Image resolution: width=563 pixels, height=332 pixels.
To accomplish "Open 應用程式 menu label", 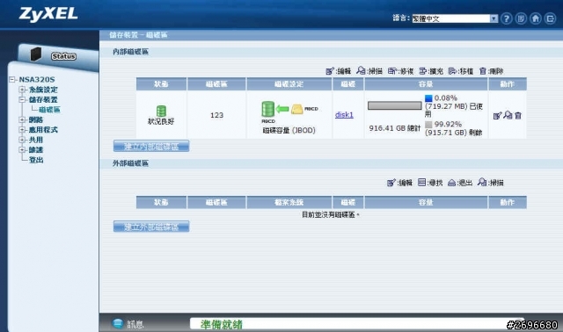I will [x=43, y=130].
